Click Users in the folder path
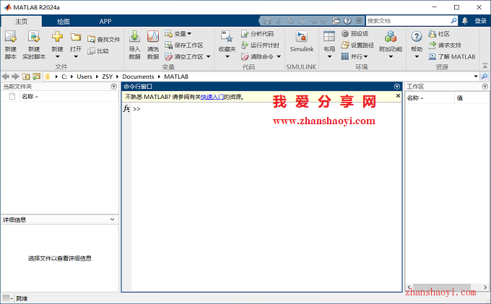The image size is (491, 304). point(84,77)
